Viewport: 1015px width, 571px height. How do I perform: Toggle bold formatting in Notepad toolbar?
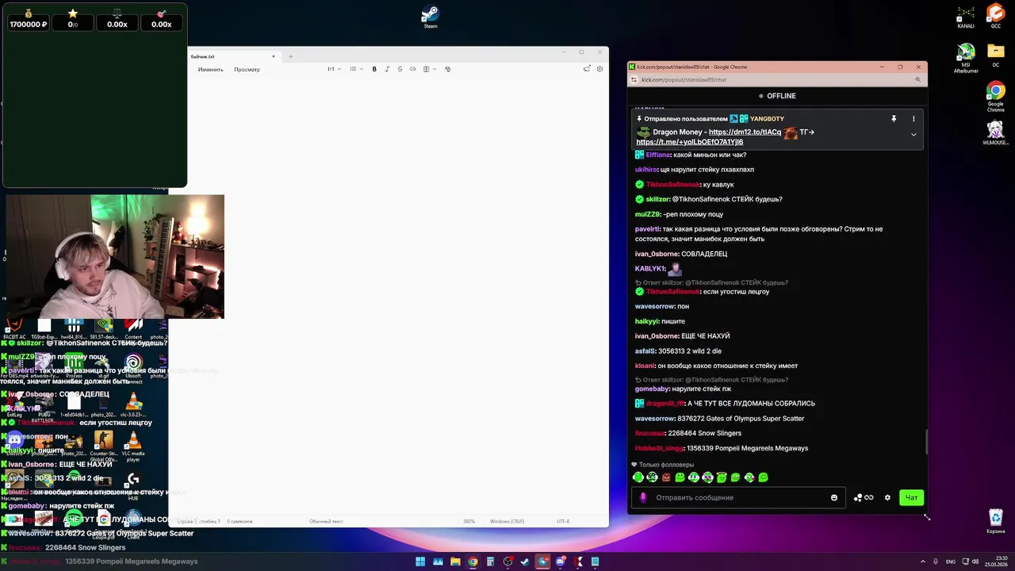[374, 69]
